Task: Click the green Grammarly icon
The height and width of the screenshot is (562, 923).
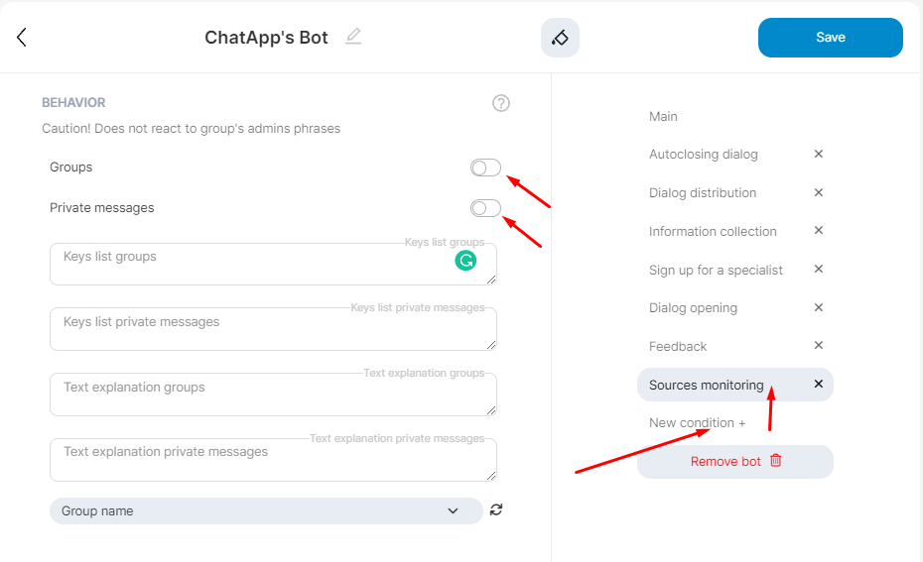Action: tap(465, 261)
